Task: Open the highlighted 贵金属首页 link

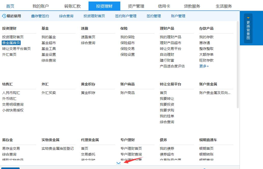Action: [11, 43]
